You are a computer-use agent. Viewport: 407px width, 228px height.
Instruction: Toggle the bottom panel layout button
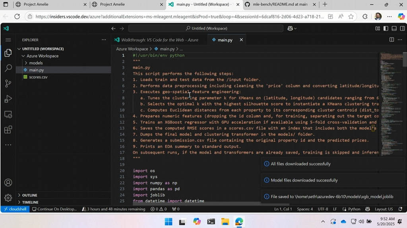(x=393, y=29)
